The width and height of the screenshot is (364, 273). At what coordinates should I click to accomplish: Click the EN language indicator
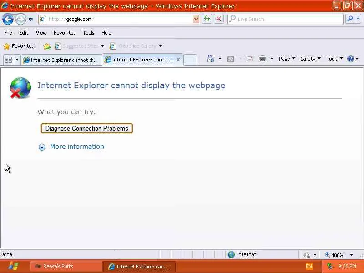tap(309, 266)
